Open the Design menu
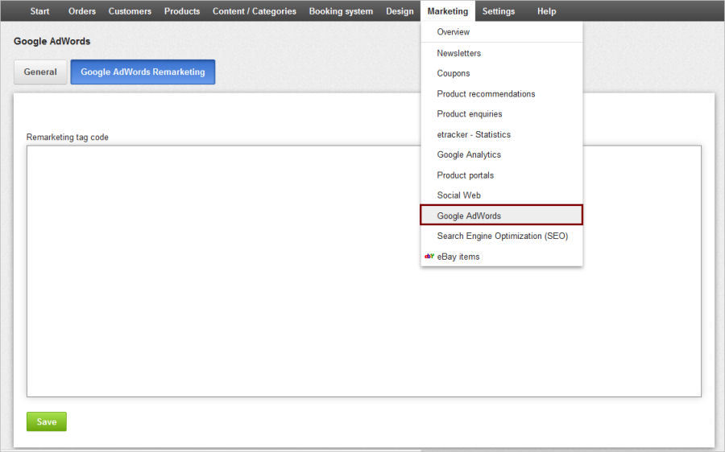The image size is (725, 452). (400, 11)
